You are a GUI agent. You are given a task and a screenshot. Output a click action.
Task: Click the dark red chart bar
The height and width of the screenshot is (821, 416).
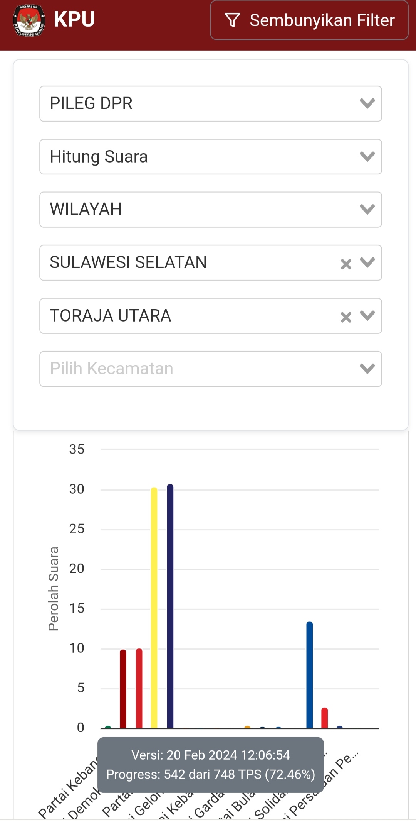click(x=123, y=689)
